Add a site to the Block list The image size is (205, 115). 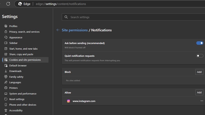(199, 72)
